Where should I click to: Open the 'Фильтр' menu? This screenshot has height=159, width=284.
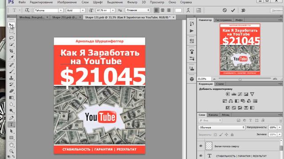pos(132,2)
